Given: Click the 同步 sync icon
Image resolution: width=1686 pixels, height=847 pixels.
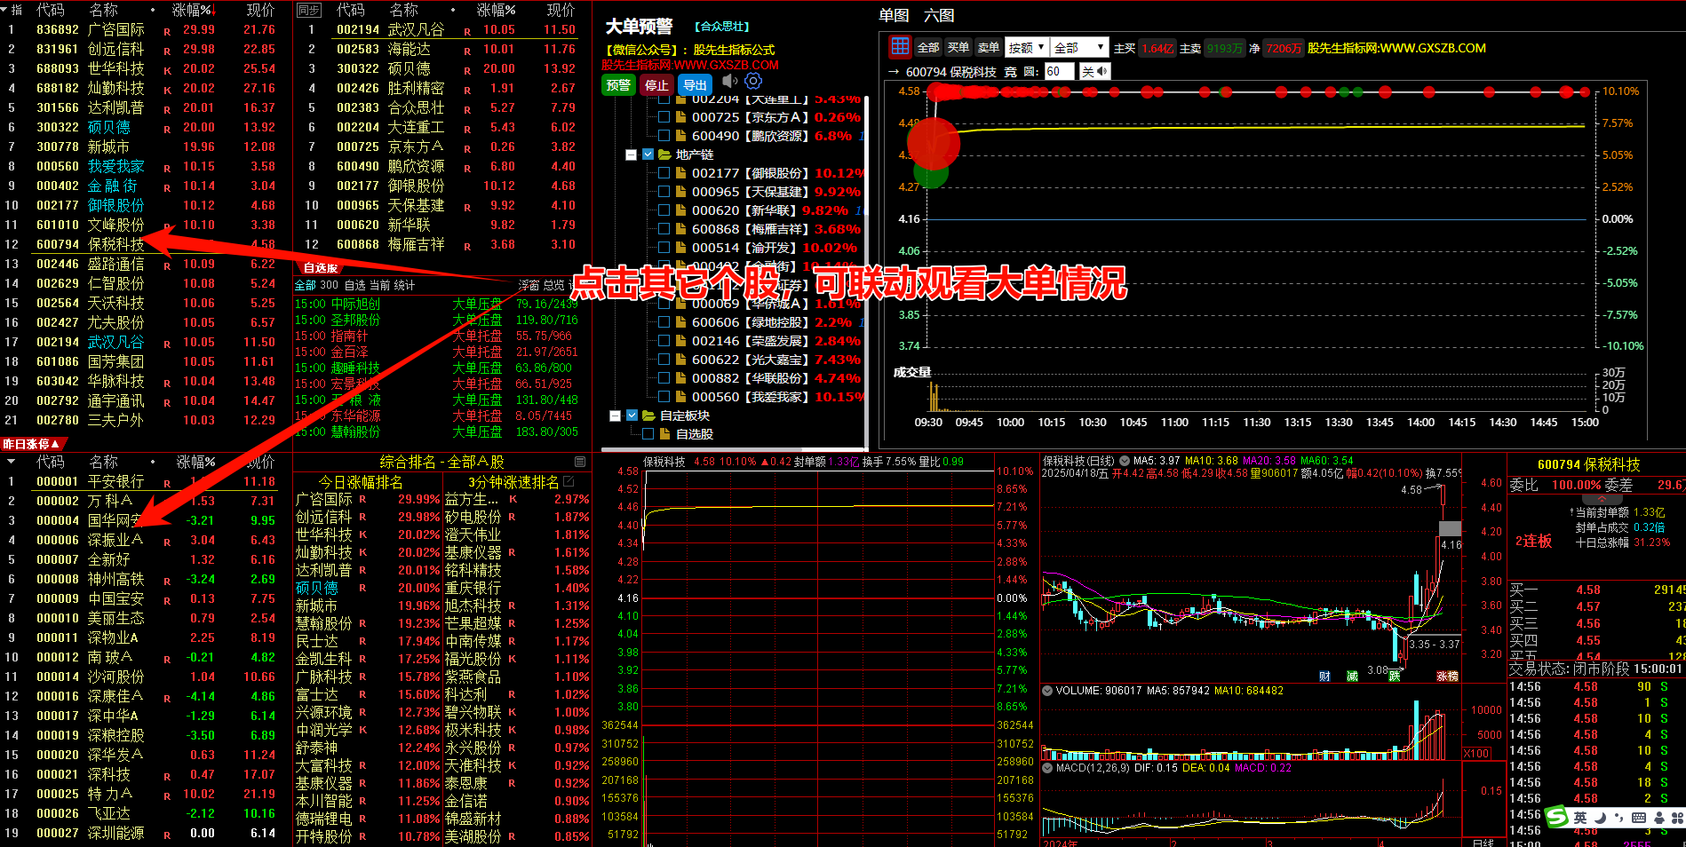Looking at the screenshot, I should click(308, 10).
